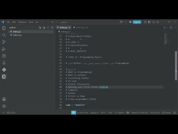Open the Python extension view
The image size is (178, 134).
[4, 70]
